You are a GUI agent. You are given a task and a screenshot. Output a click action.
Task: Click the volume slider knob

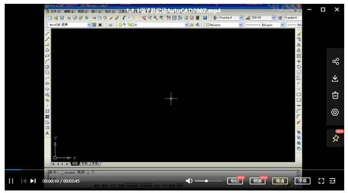206,181
